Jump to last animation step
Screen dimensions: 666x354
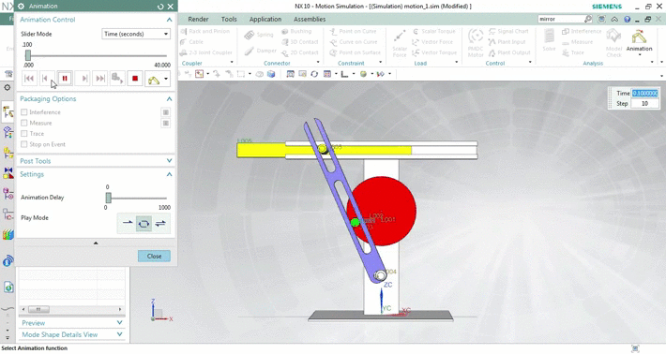click(99, 79)
